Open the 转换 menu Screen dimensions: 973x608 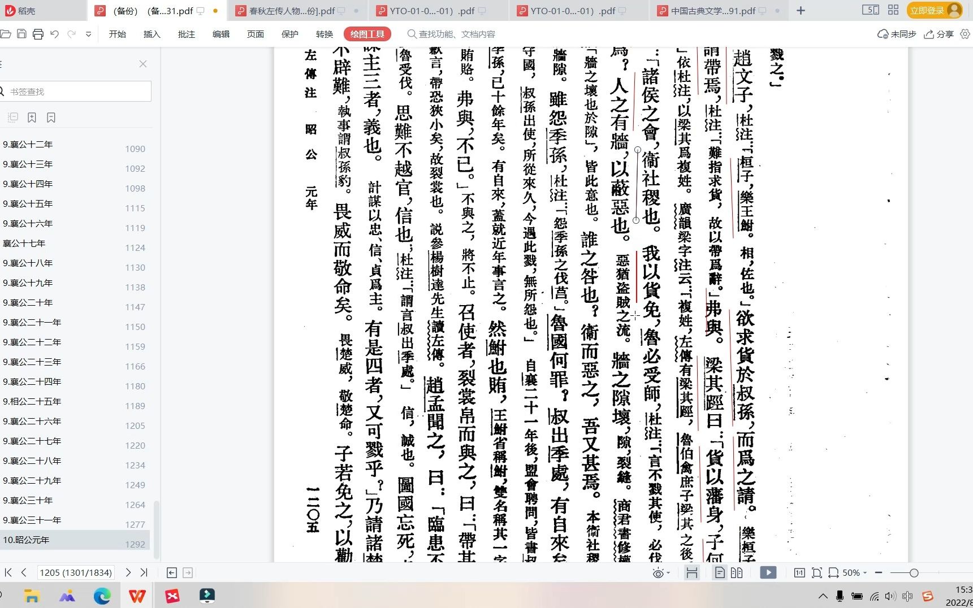[x=325, y=34]
